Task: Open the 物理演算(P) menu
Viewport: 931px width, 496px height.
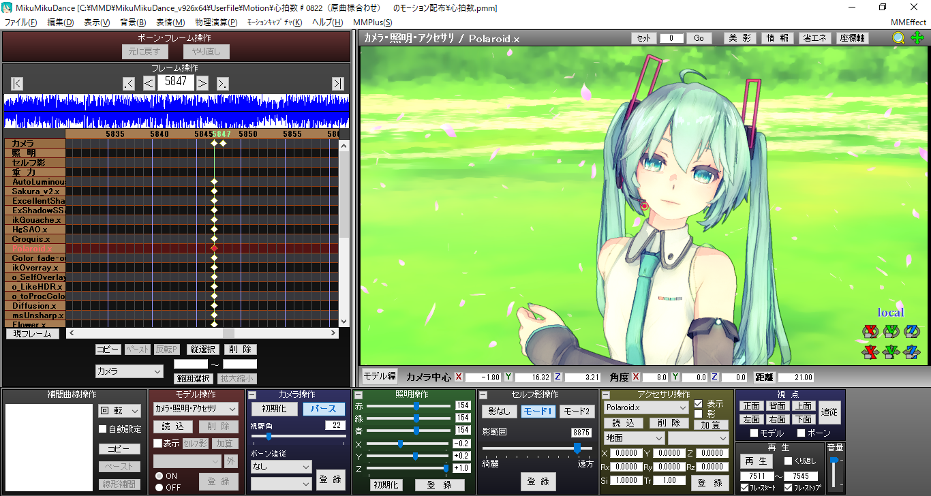Action: click(x=217, y=22)
